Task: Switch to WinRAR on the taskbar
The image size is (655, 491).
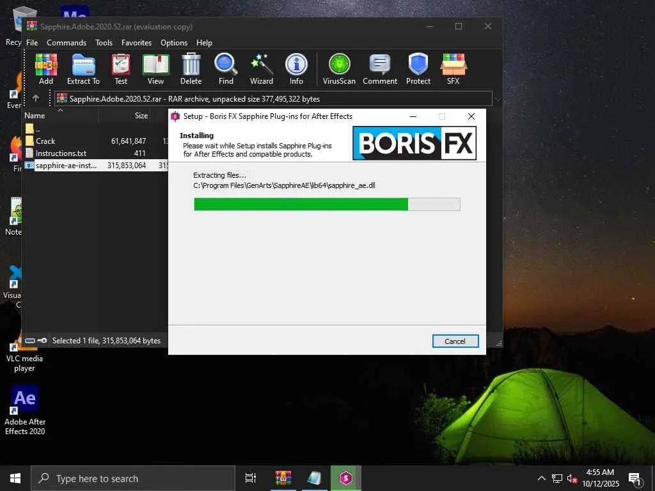Action: 283,478
